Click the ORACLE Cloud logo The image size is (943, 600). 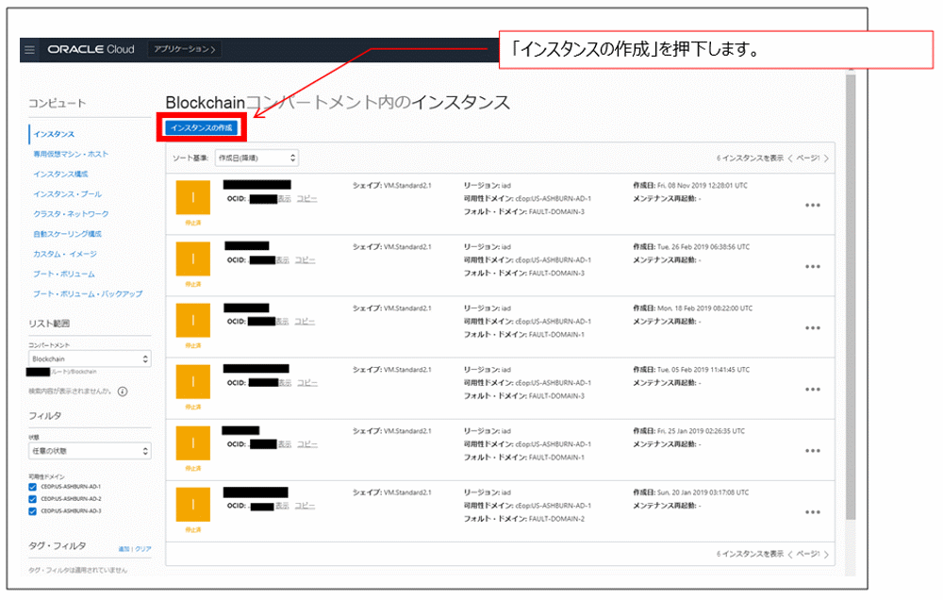pyautogui.click(x=91, y=49)
